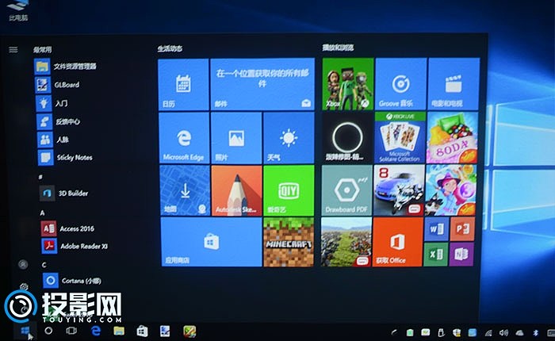Open Task View on the taskbar
This screenshot has width=555, height=341.
point(71,331)
